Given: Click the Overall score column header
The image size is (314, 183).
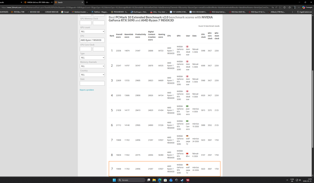Looking at the screenshot, I should click(119, 36).
